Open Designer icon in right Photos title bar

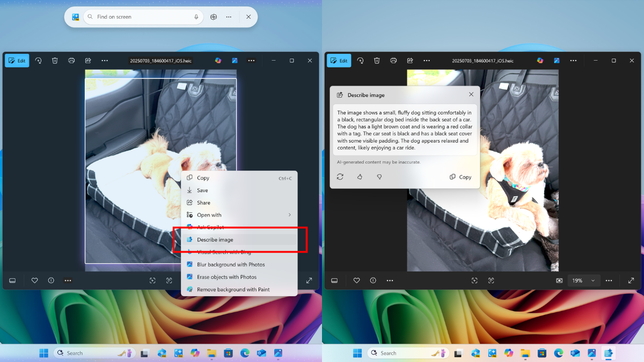tap(557, 61)
